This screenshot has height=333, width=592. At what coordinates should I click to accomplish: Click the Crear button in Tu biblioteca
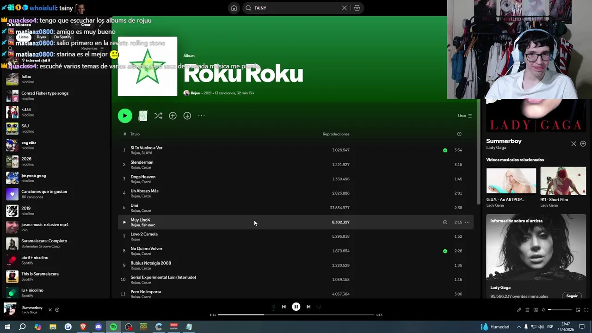point(83,25)
